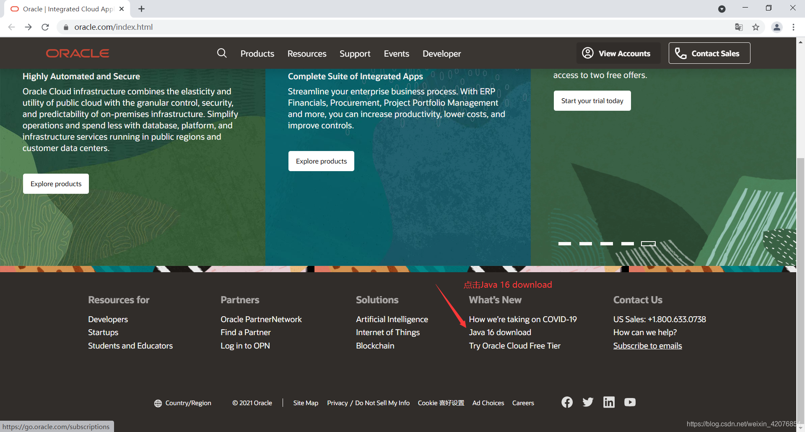Click the Country/Region text link
Screen dimensions: 805x432
click(x=188, y=403)
